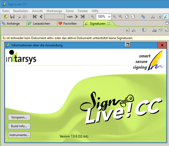The width and height of the screenshot is (169, 146).
Task: Go to the previous page arrow
Action: coord(41,17)
